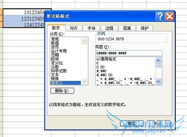The width and height of the screenshot is (187, 137).
Task: Confirm with the 确定 button
Action: pyautogui.click(x=132, y=124)
